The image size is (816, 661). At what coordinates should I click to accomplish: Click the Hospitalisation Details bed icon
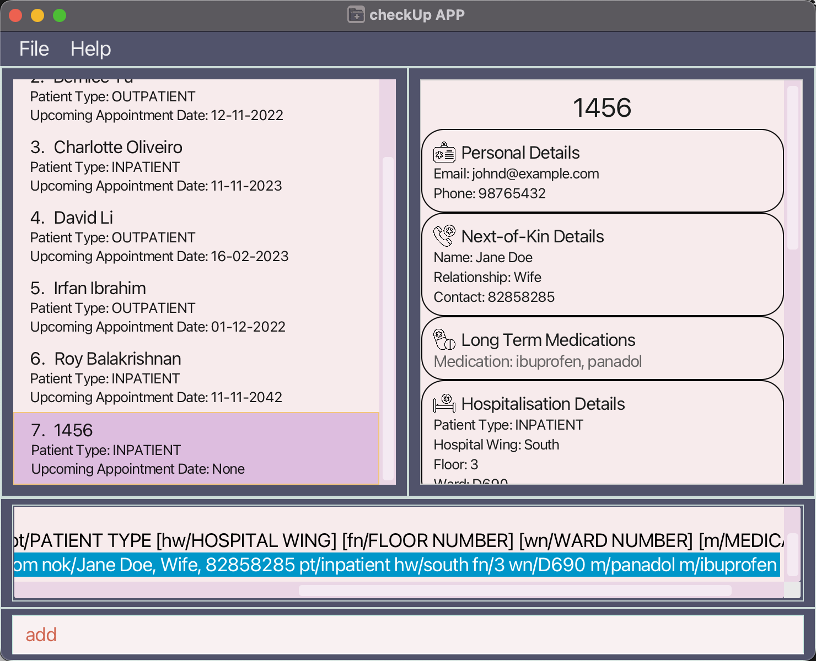point(444,403)
